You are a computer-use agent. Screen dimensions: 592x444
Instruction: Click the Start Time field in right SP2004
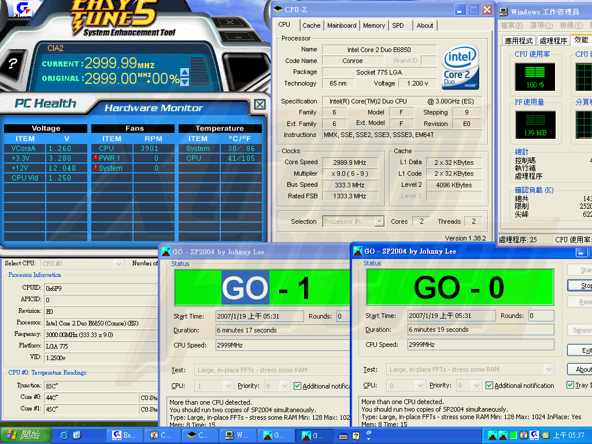(x=452, y=316)
